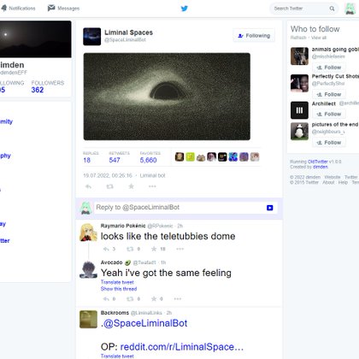Screen dimensions: 359x359
Task: Open the Liminal Spaces profile avatar
Action: pyautogui.click(x=91, y=37)
